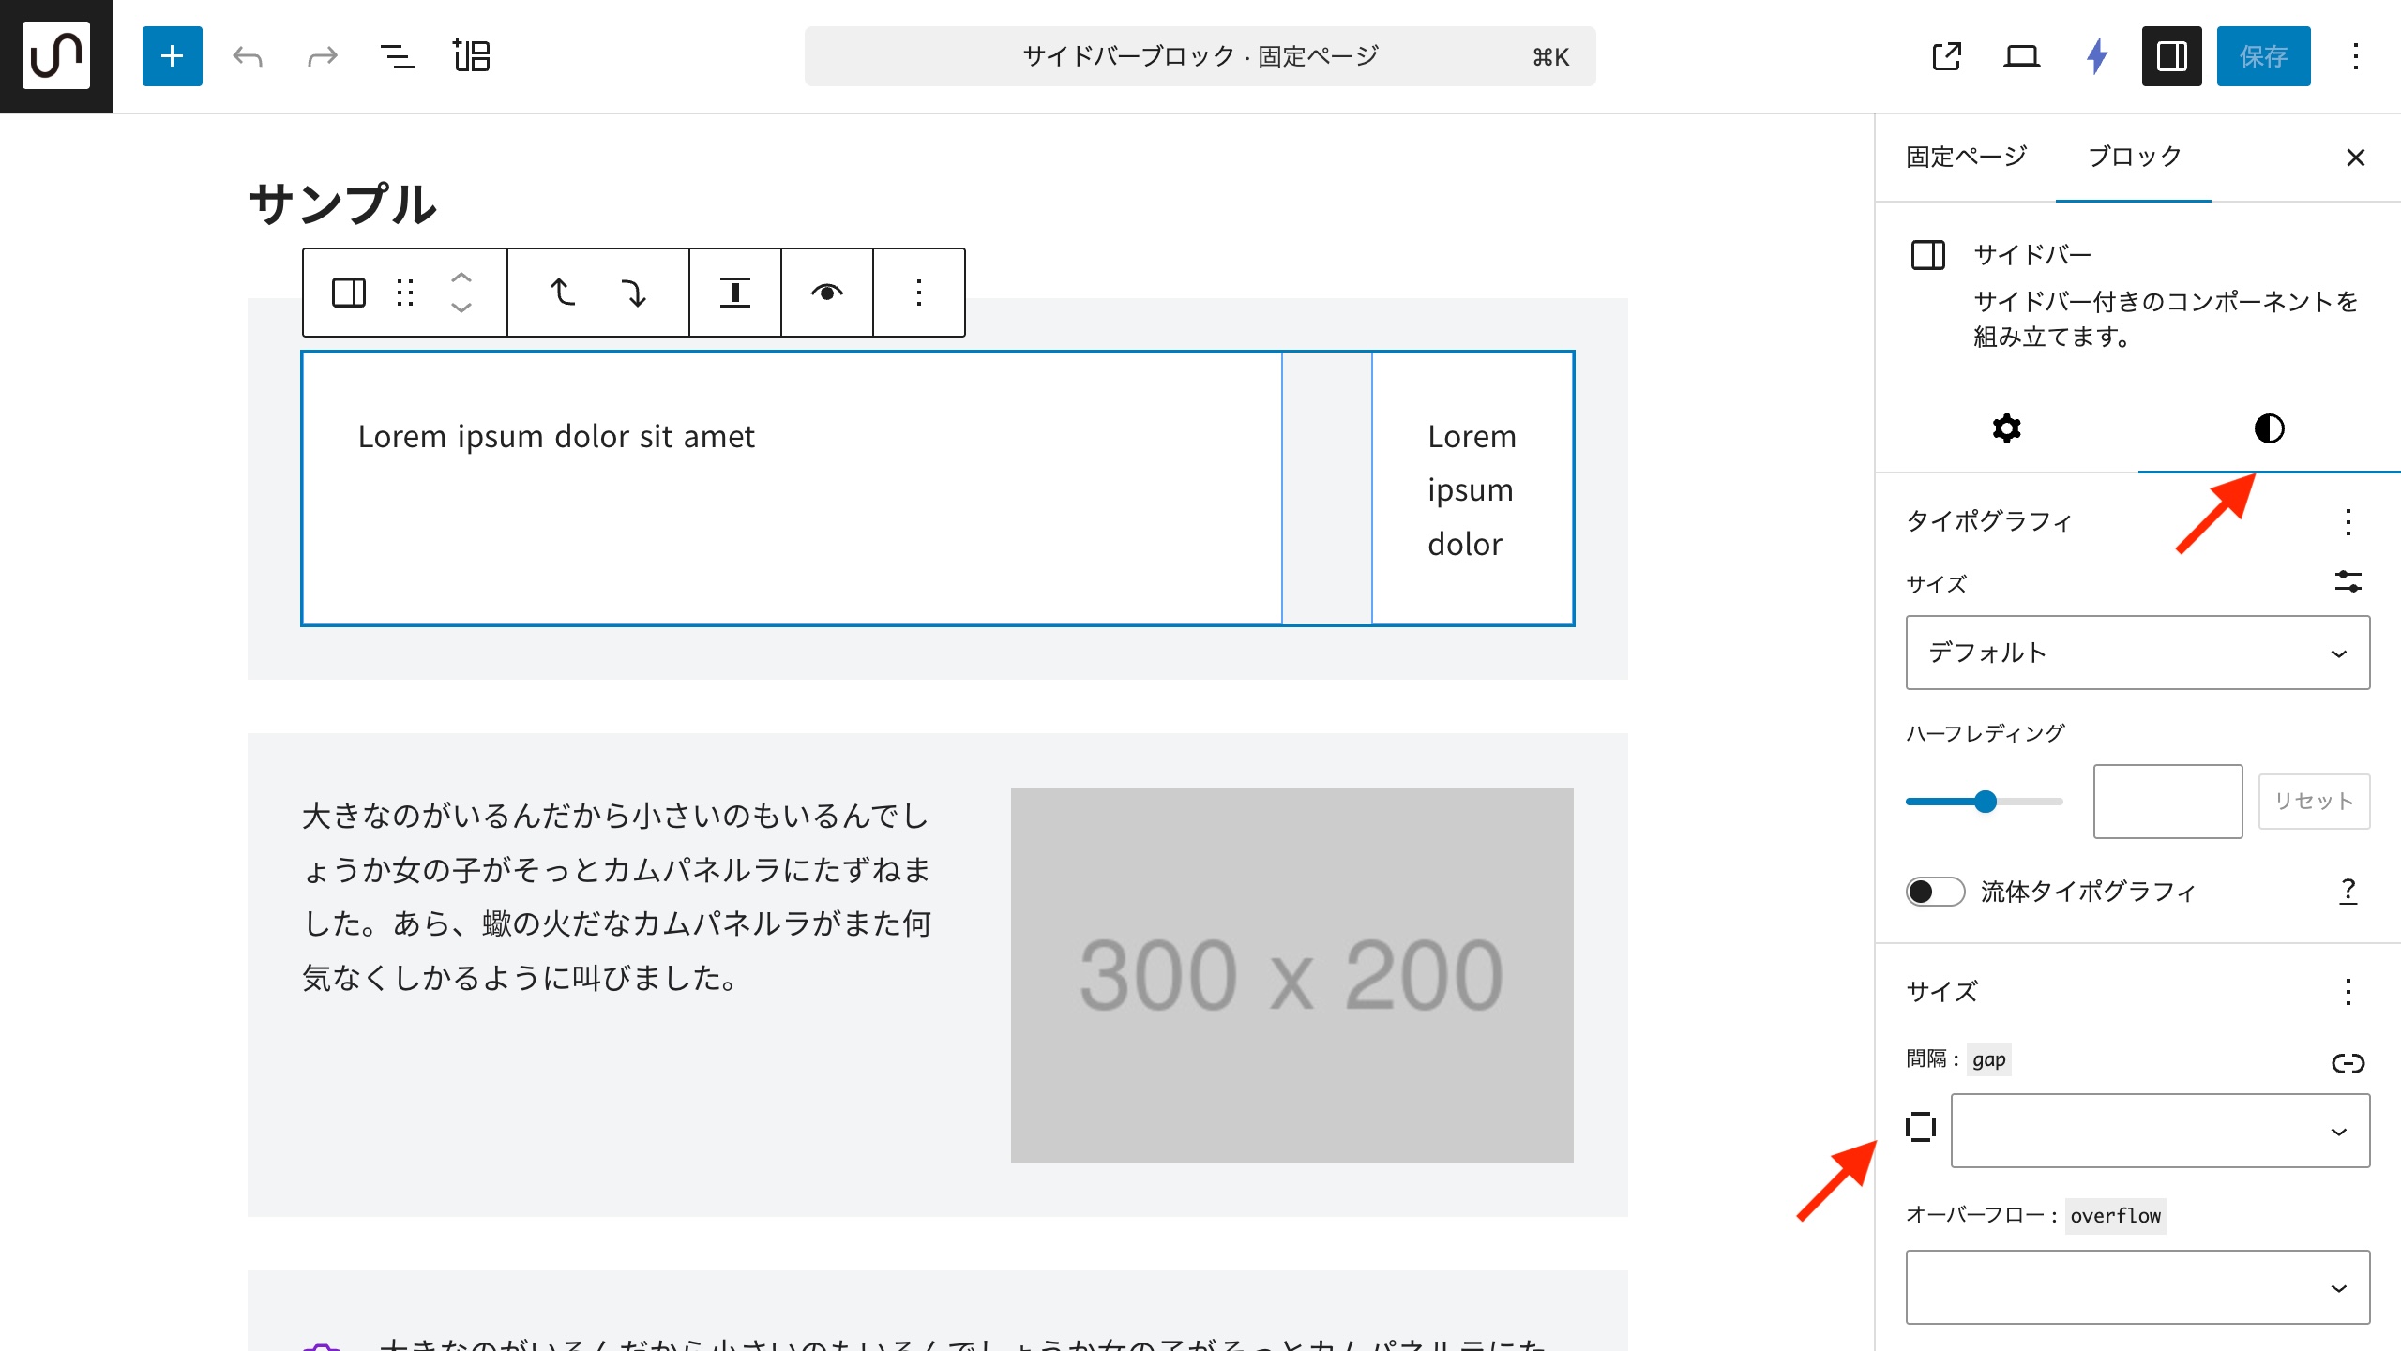2401x1351 pixels.
Task: Select the ブロック tab
Action: pos(2134,157)
